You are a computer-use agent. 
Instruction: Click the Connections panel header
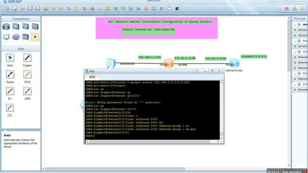click(x=21, y=19)
